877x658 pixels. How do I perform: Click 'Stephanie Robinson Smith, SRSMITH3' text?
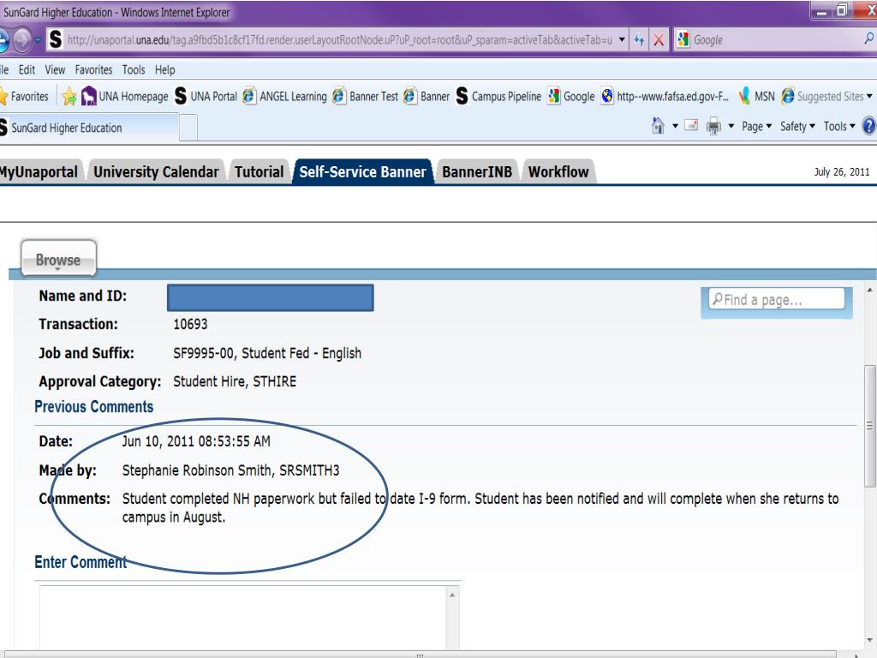click(231, 470)
